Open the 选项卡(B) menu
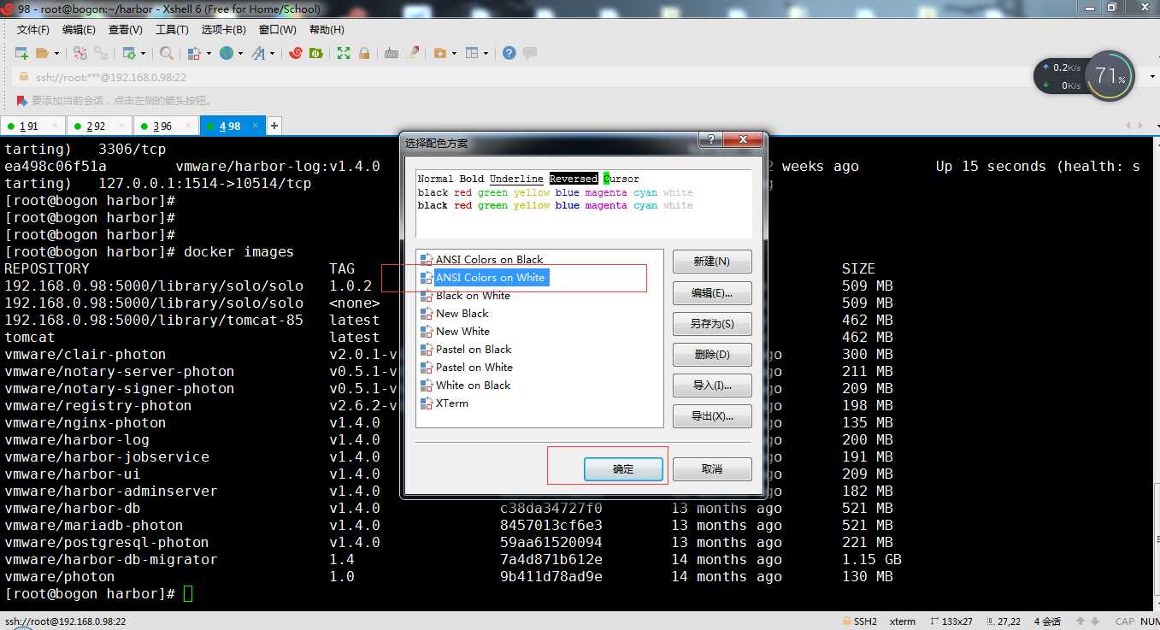The height and width of the screenshot is (630, 1160). tap(223, 30)
